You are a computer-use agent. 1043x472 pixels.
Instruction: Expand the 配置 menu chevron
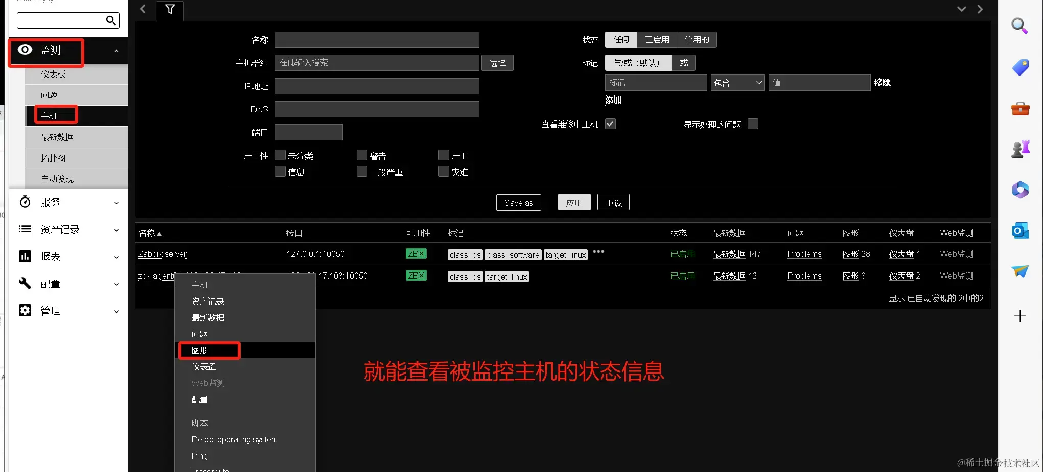point(117,284)
